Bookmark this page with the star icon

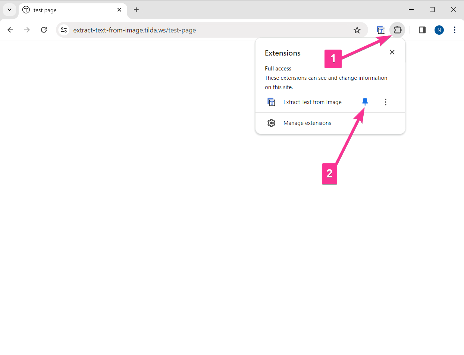[x=357, y=30]
